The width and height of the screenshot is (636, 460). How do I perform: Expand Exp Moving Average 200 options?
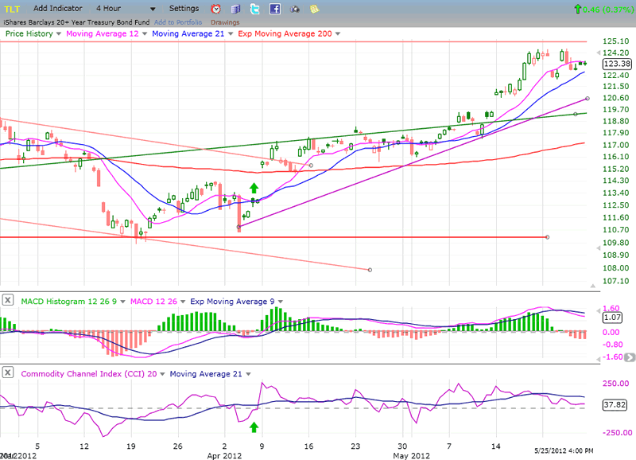[338, 34]
